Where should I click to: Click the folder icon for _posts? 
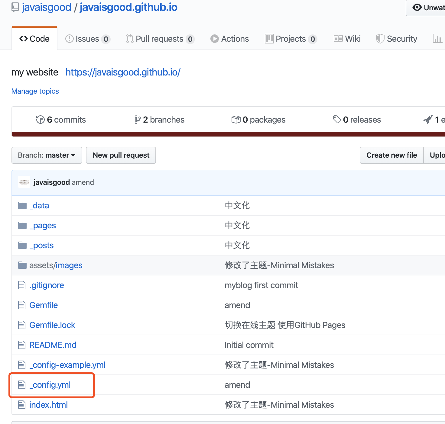point(22,246)
